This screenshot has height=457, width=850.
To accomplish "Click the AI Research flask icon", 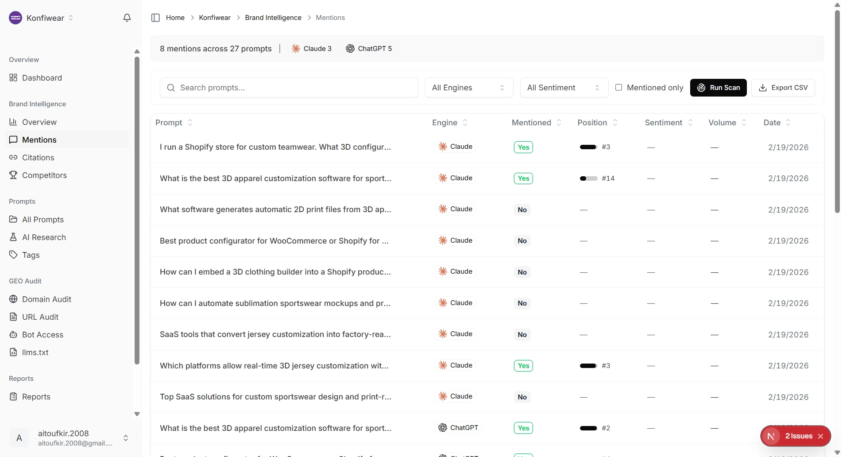I will 13,237.
